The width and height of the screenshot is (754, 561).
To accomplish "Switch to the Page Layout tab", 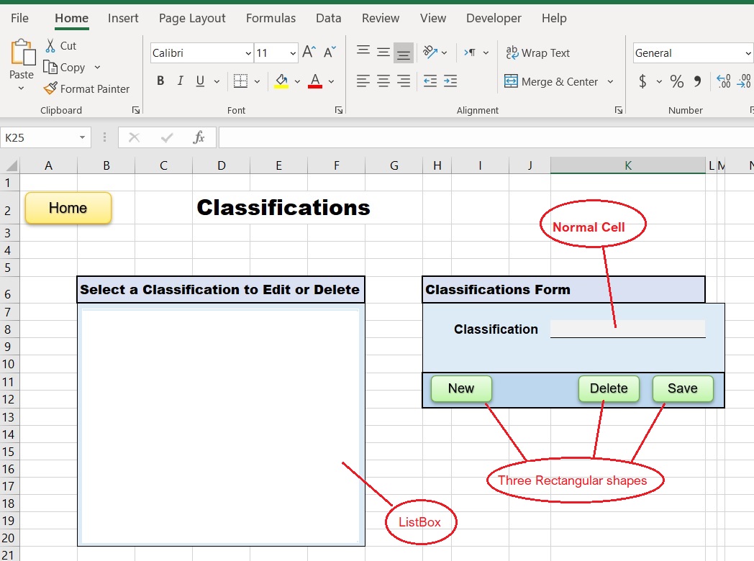I will 192,18.
